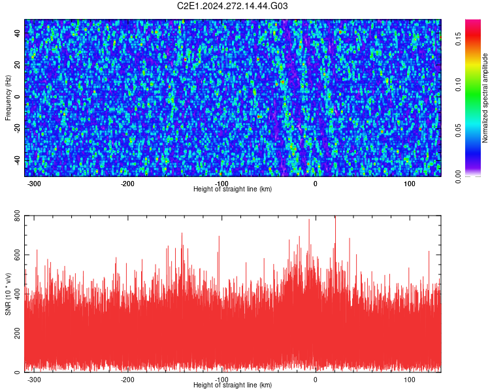Click the -300 tick below the spectrogram

pos(34,184)
